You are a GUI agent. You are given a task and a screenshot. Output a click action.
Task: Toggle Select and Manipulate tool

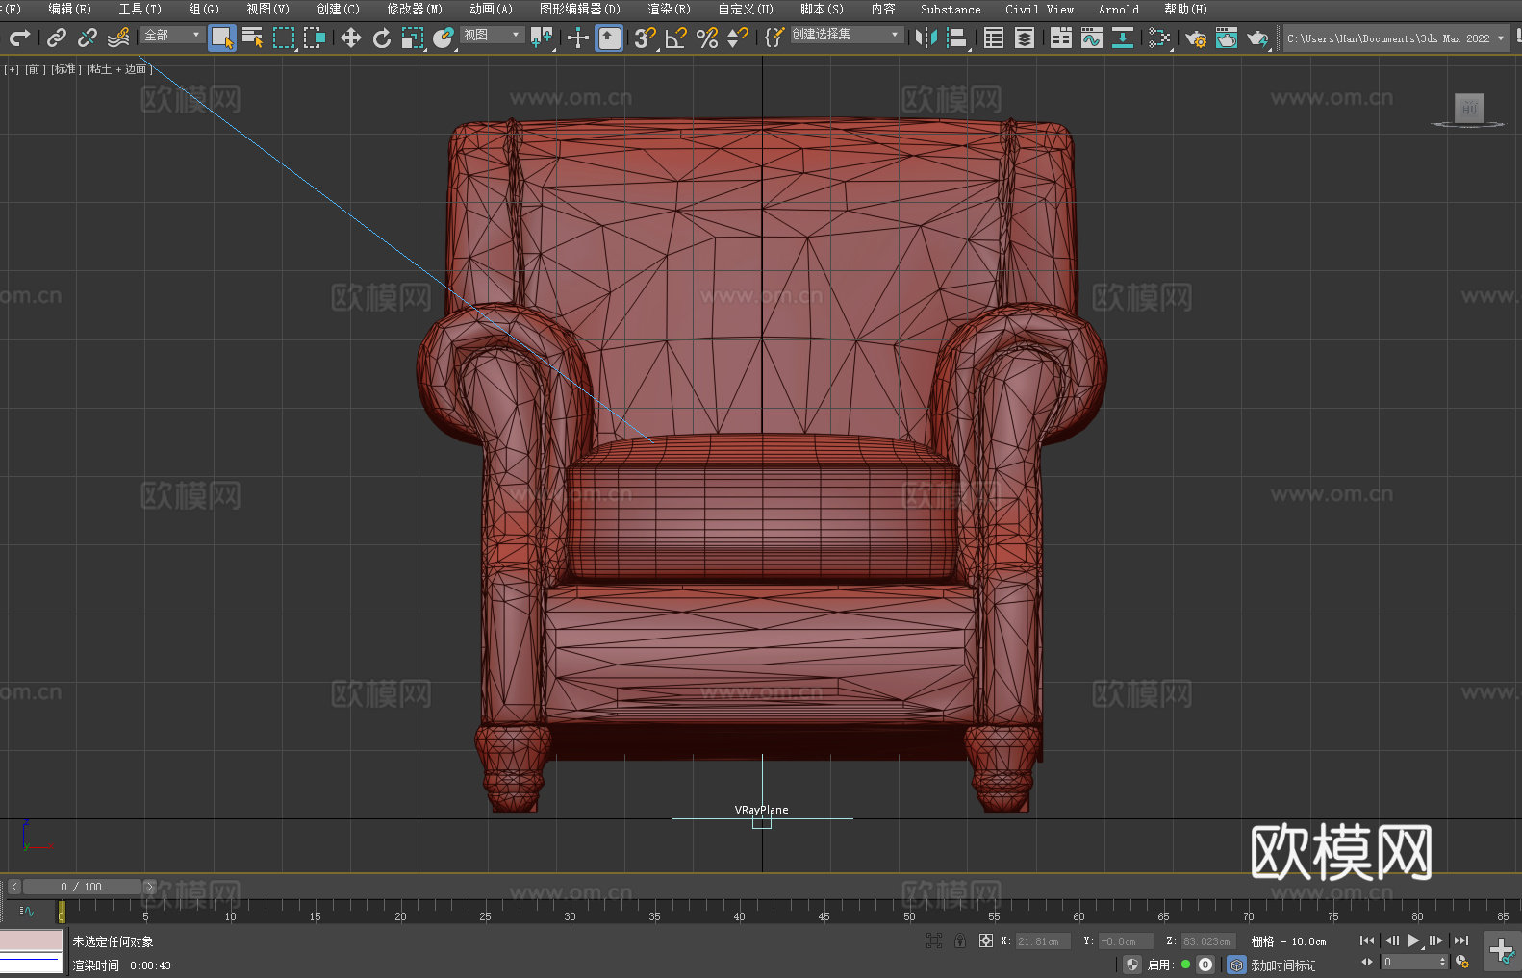(x=578, y=38)
